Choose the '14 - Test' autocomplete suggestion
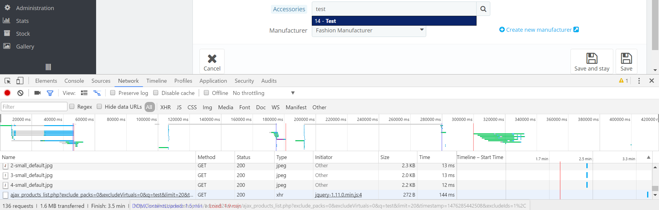This screenshot has width=659, height=210. point(394,21)
